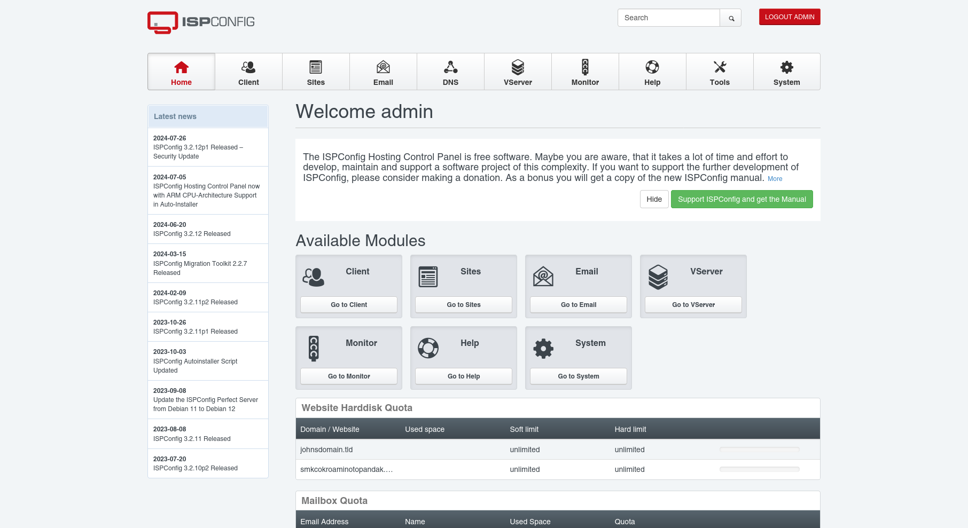Click the Monitor module card icon
Viewport: 968px width, 528px height.
tap(314, 349)
